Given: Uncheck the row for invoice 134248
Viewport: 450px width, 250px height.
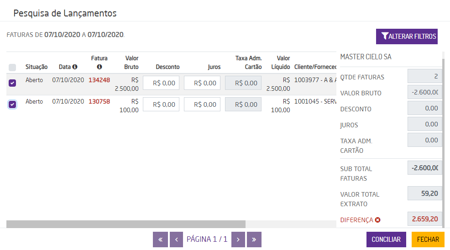Looking at the screenshot, I should [12, 83].
